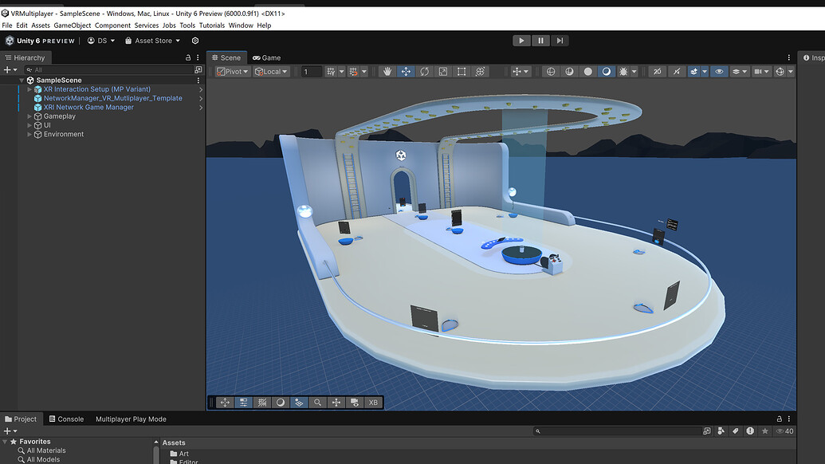Select the Move tool in the Scene toolbar

[x=406, y=72]
